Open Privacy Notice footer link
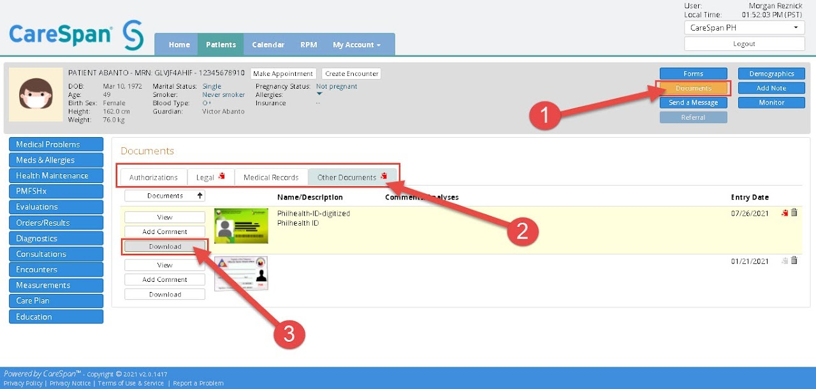Screen dimensions: 816x389 coord(70,383)
